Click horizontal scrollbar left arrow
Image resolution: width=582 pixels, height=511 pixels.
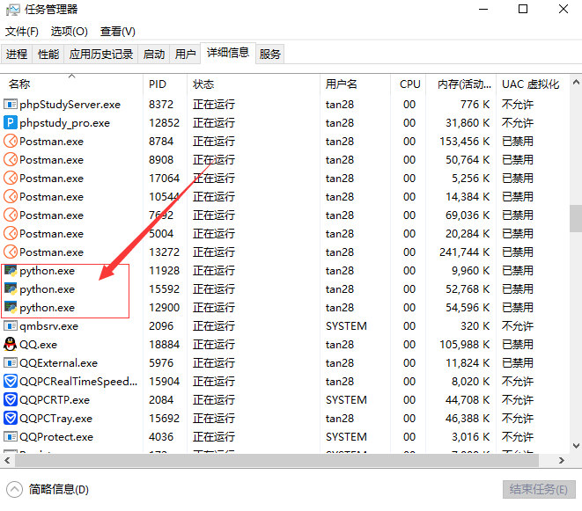(7, 461)
